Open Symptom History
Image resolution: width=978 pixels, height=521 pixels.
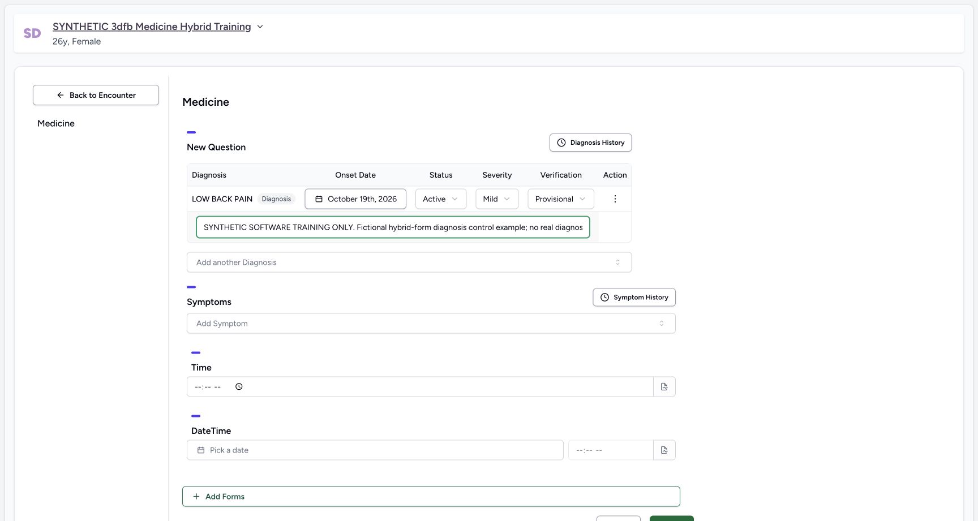pyautogui.click(x=634, y=298)
